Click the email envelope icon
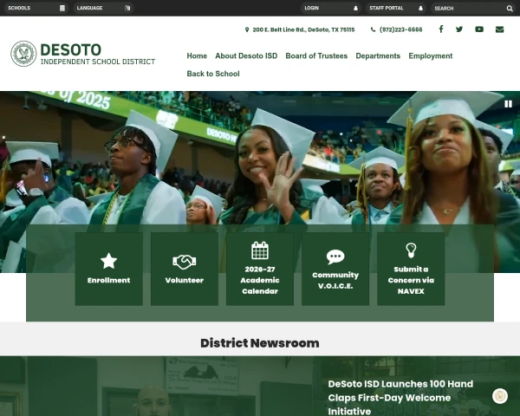The width and height of the screenshot is (520, 416). 499,29
